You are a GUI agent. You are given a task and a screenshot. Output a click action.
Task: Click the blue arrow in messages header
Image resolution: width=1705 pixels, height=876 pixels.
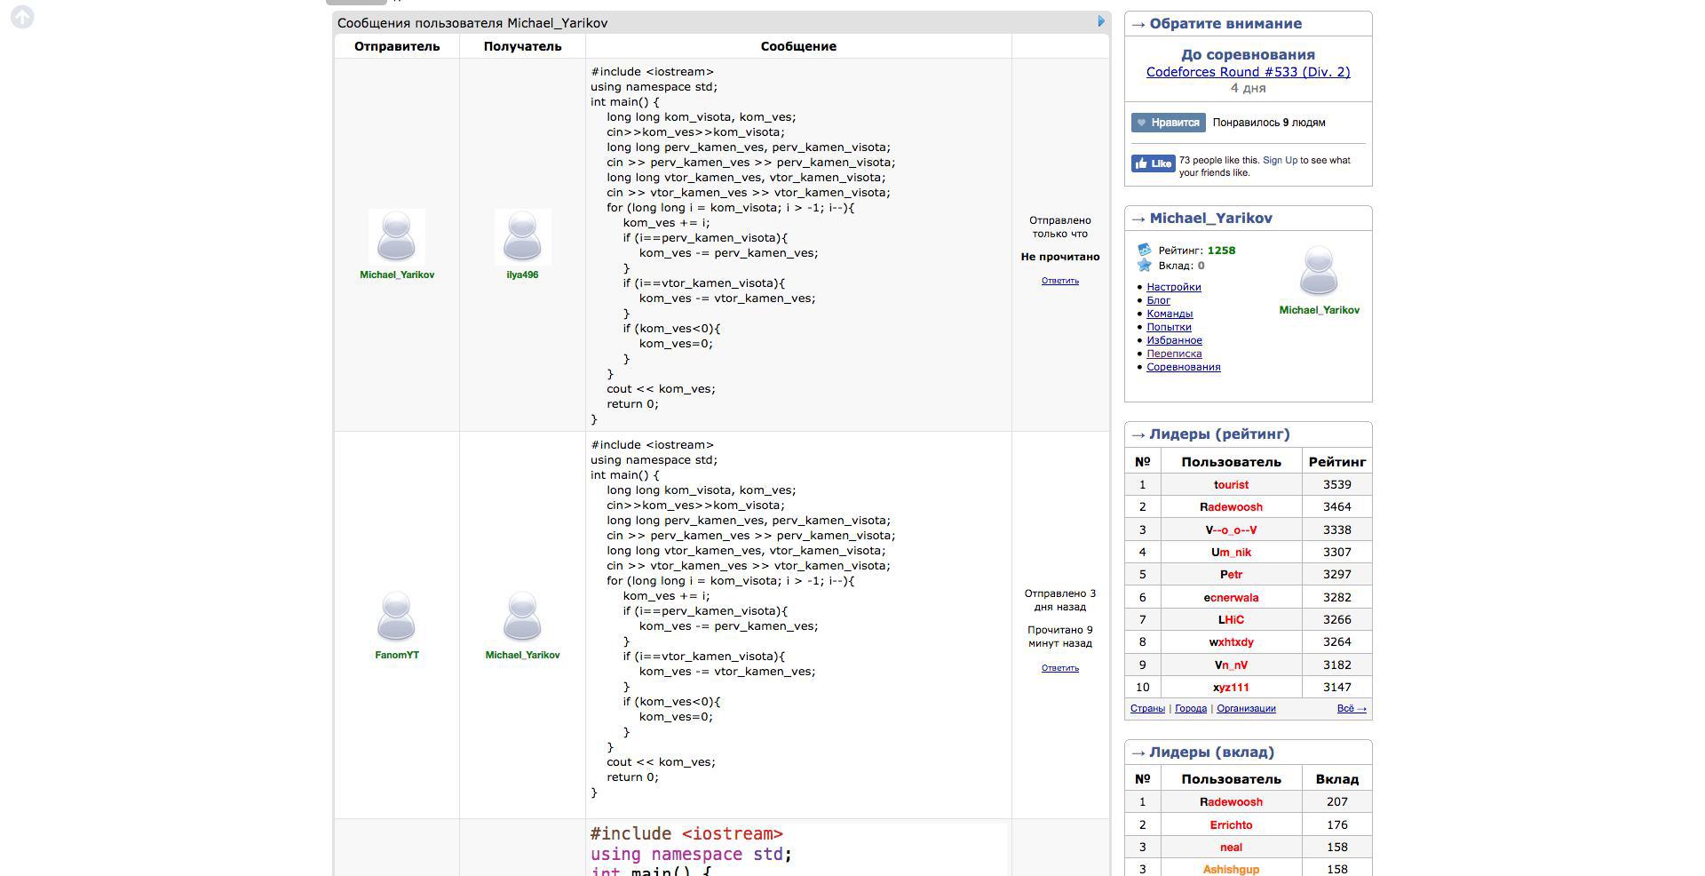tap(1101, 21)
